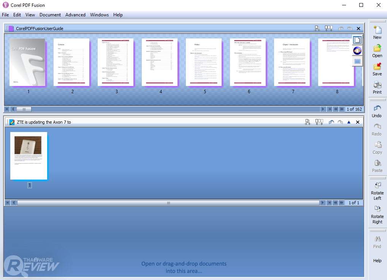Image resolution: width=387 pixels, height=280 pixels.
Task: Click first toolbar icon in ZTE document header
Action: [x=308, y=122]
